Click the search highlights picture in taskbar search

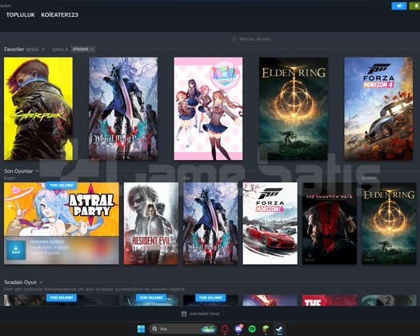point(208,329)
